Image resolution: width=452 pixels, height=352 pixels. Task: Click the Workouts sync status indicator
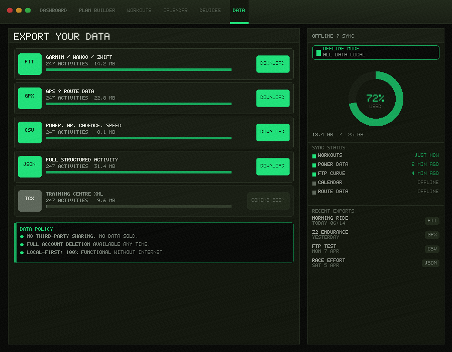[314, 156]
